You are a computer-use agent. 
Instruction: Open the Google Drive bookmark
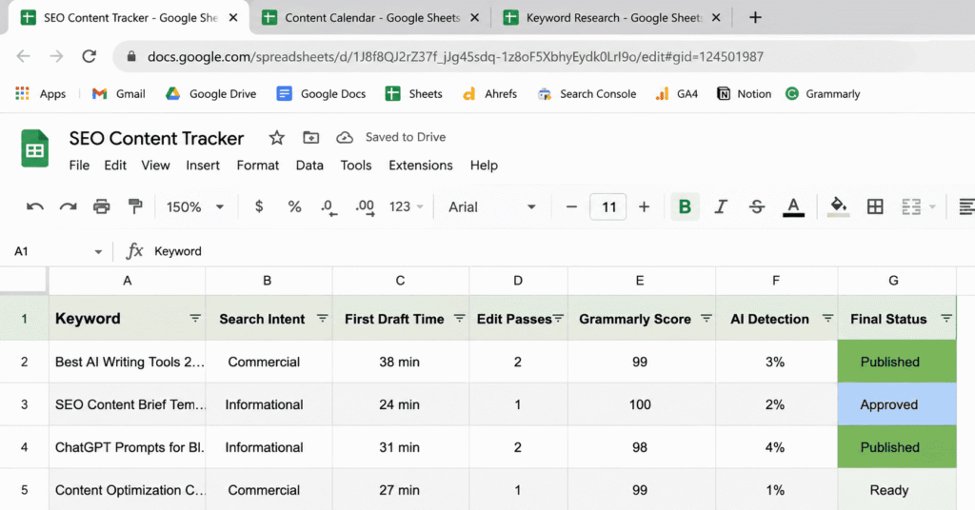[210, 94]
